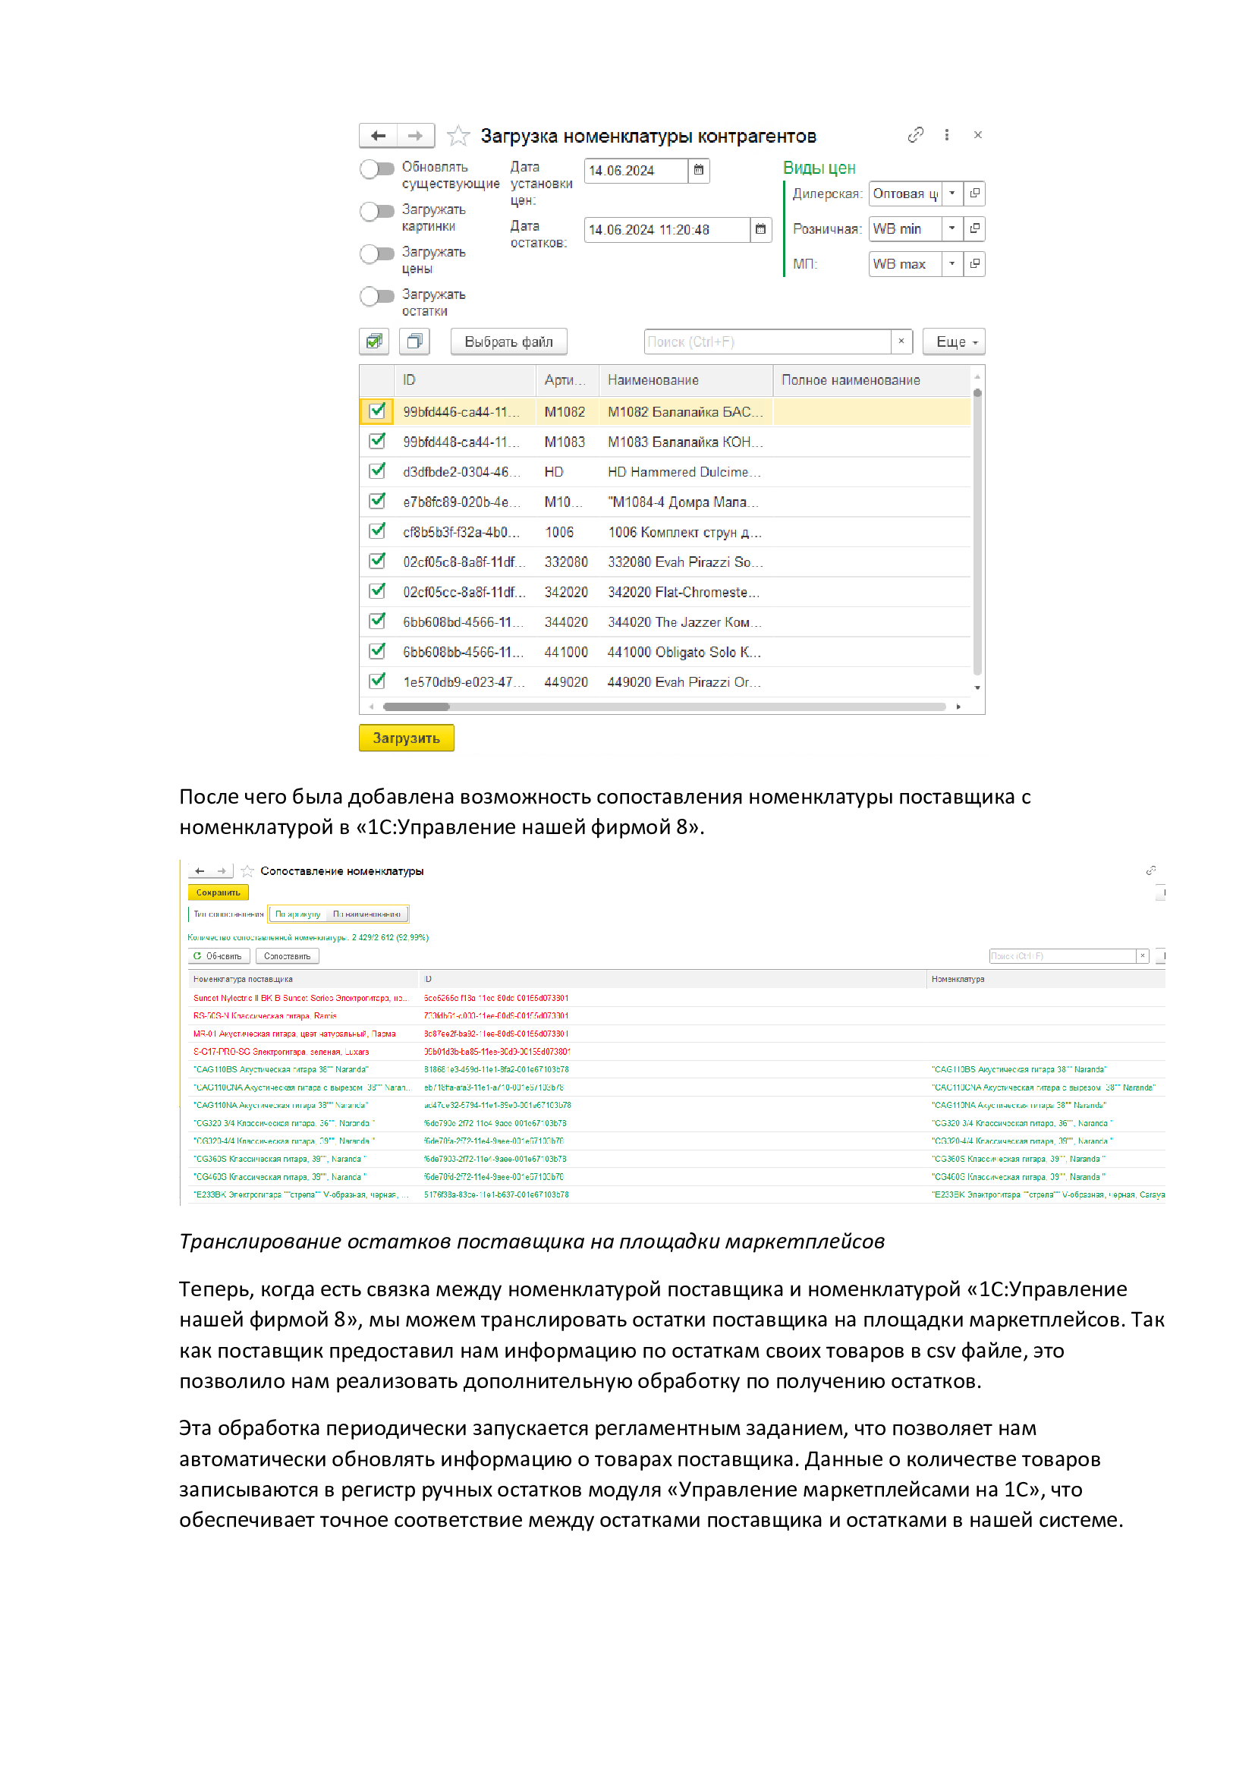Click the Сохранить button
This screenshot has width=1255, height=1775.
click(x=218, y=893)
